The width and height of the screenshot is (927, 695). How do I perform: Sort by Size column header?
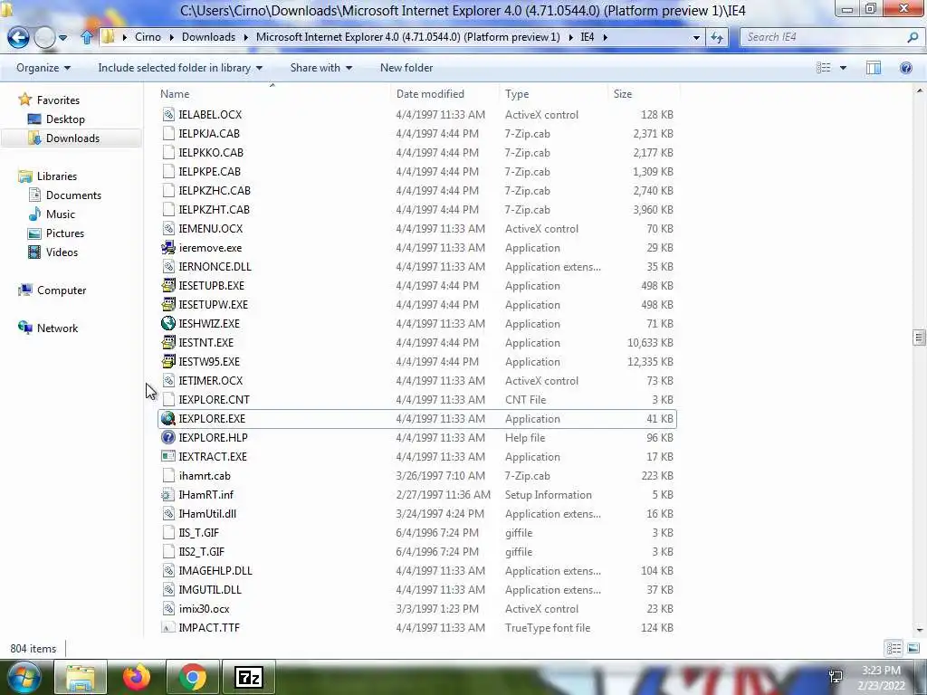coord(623,94)
